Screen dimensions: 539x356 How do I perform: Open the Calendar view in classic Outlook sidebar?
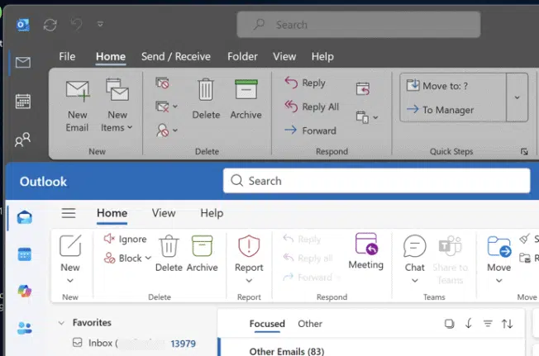(x=23, y=102)
